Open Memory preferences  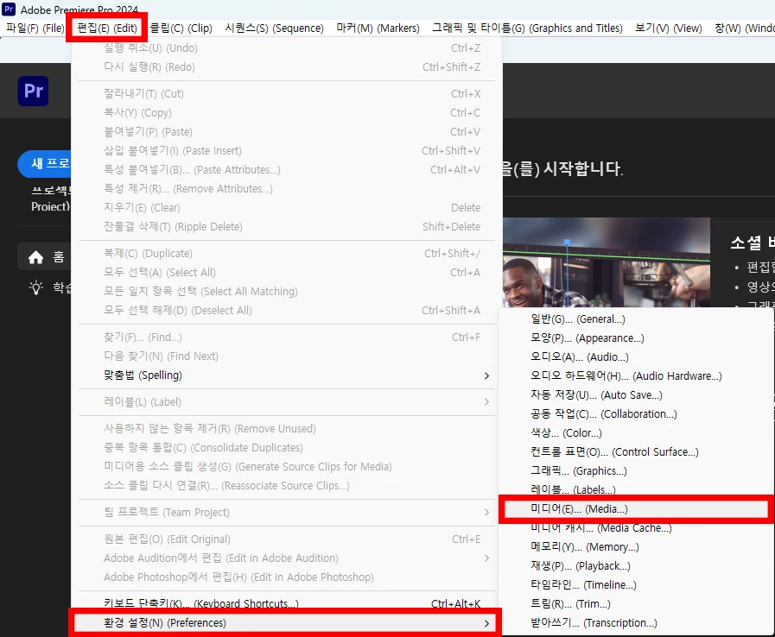pyautogui.click(x=635, y=547)
